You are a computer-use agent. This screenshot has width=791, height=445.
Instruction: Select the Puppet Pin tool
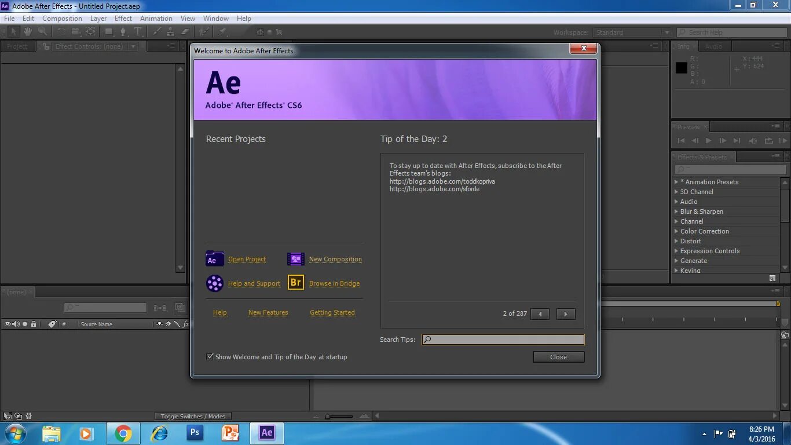coord(222,32)
